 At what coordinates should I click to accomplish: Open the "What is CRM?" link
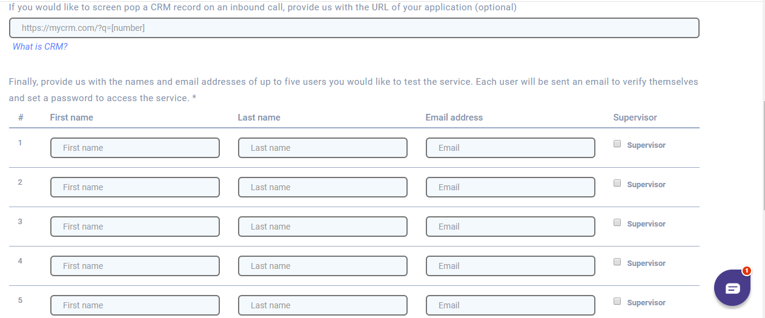point(40,47)
